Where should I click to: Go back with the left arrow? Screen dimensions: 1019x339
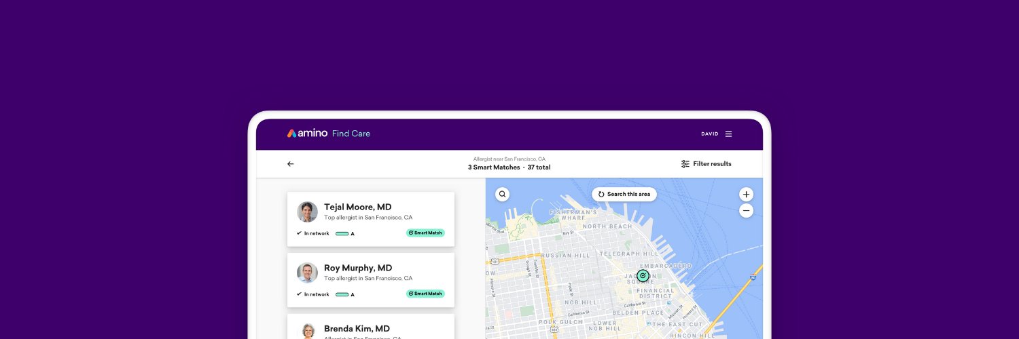(x=291, y=163)
